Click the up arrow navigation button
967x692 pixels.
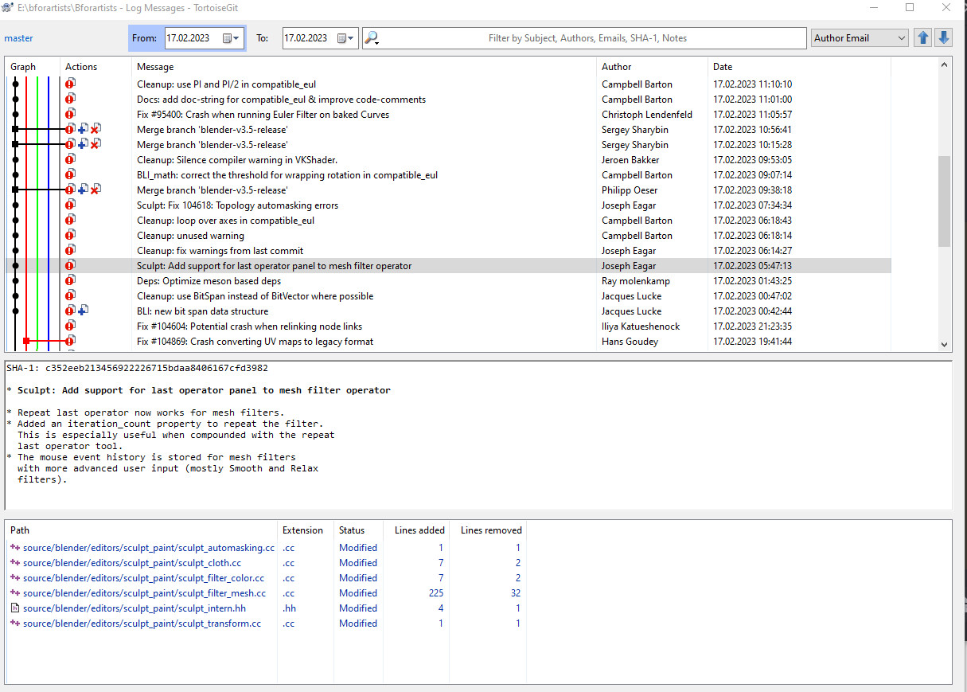923,37
